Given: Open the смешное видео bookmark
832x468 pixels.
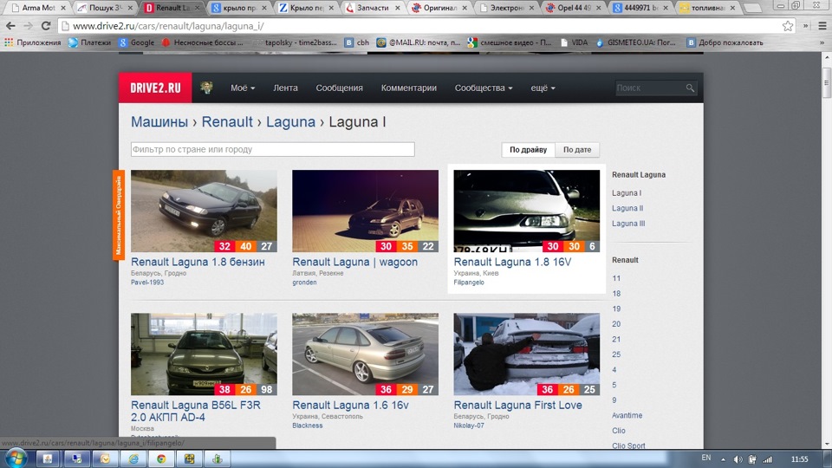Looking at the screenshot, I should pyautogui.click(x=510, y=42).
